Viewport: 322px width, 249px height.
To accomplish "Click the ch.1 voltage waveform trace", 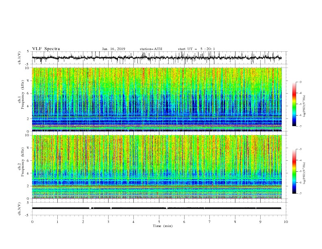I will pyautogui.click(x=157, y=58).
